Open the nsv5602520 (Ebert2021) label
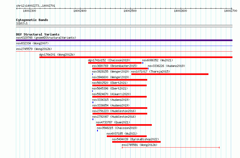The image size is (240, 158). pyautogui.click(x=110, y=83)
